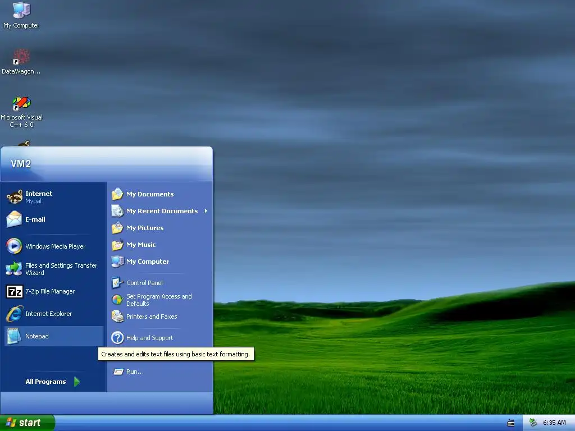Click the My Pictures folder icon

click(117, 228)
